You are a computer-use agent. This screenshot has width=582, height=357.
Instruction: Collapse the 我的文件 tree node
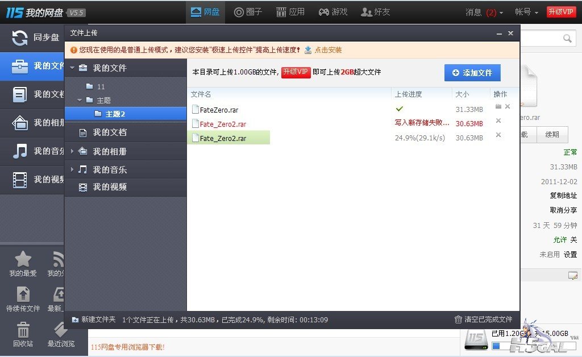click(72, 68)
